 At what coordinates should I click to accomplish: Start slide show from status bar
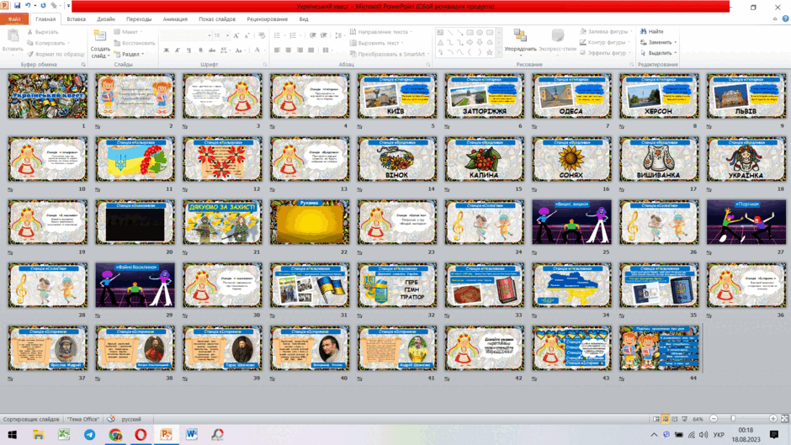pyautogui.click(x=685, y=419)
